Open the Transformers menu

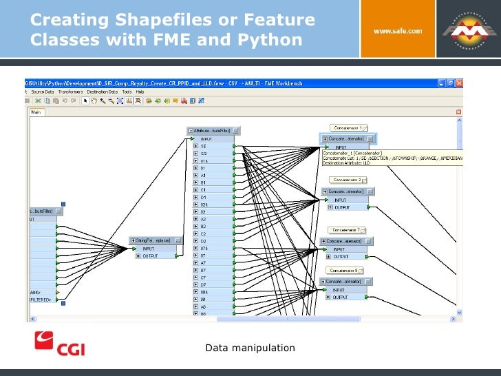point(71,92)
